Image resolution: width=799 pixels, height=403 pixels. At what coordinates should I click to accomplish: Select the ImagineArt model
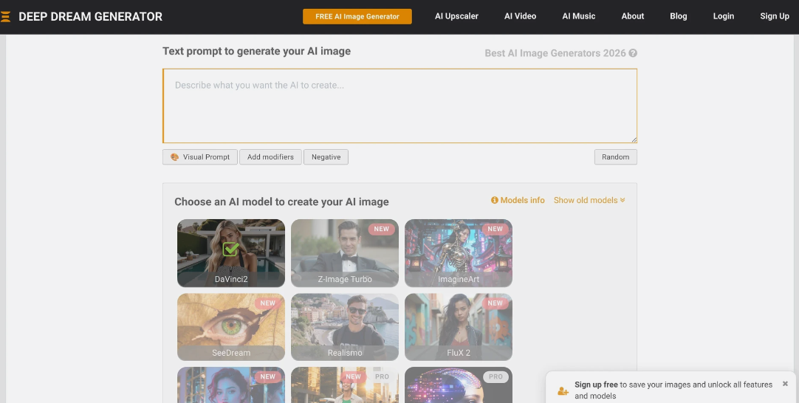pyautogui.click(x=459, y=253)
